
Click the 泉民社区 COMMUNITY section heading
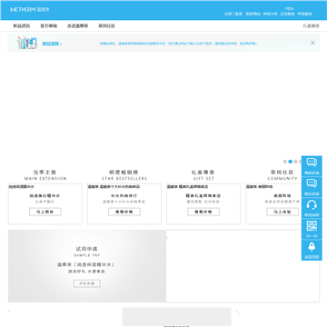coord(282,175)
